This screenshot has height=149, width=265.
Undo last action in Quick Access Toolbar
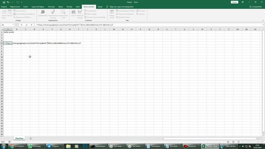pos(8,2)
